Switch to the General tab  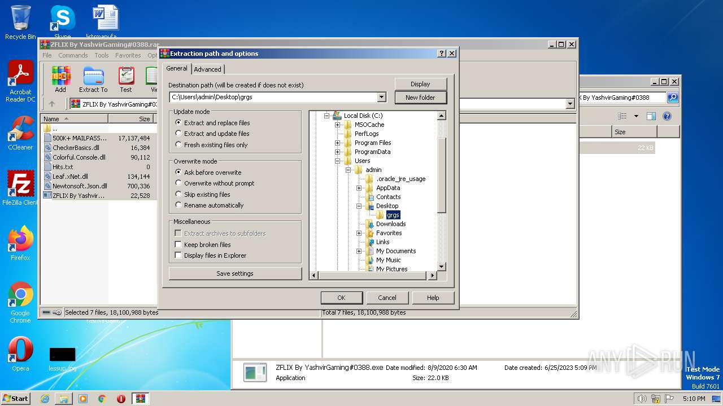(x=176, y=68)
